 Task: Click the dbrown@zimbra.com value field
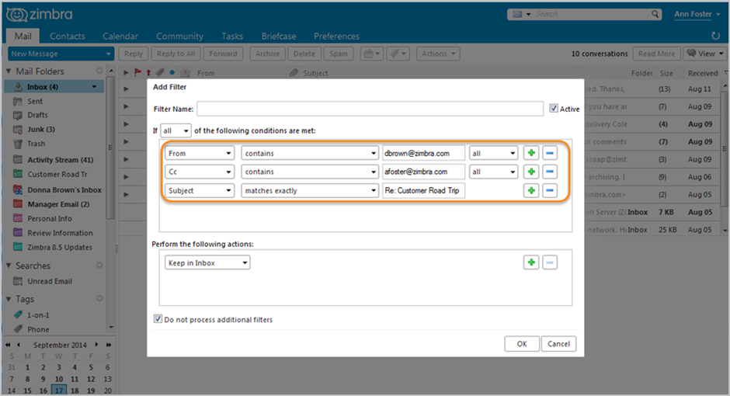[424, 153]
